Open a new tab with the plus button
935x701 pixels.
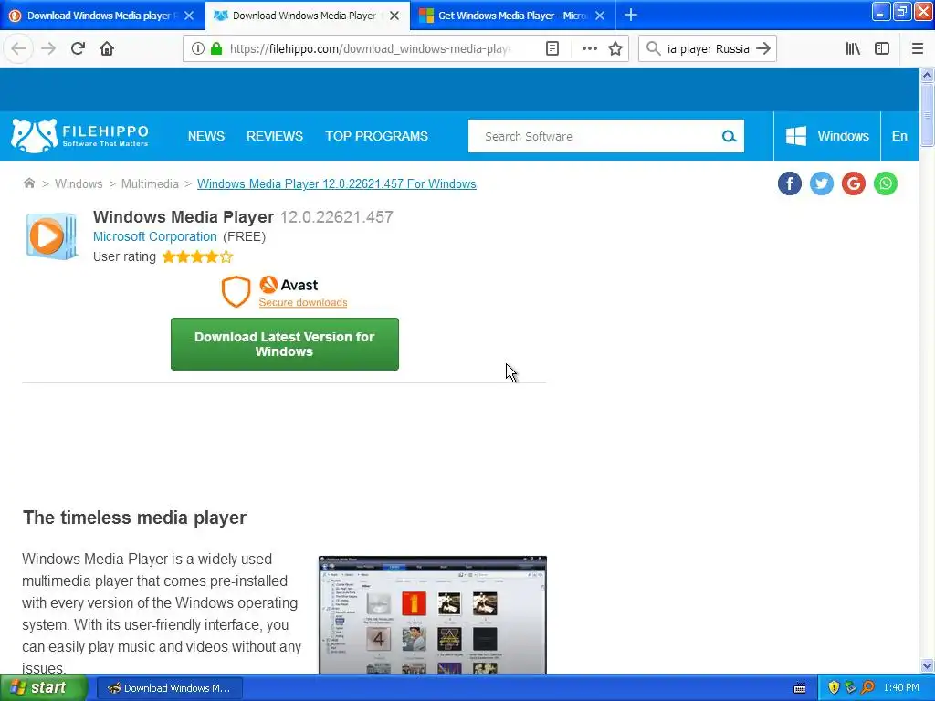[x=630, y=15]
